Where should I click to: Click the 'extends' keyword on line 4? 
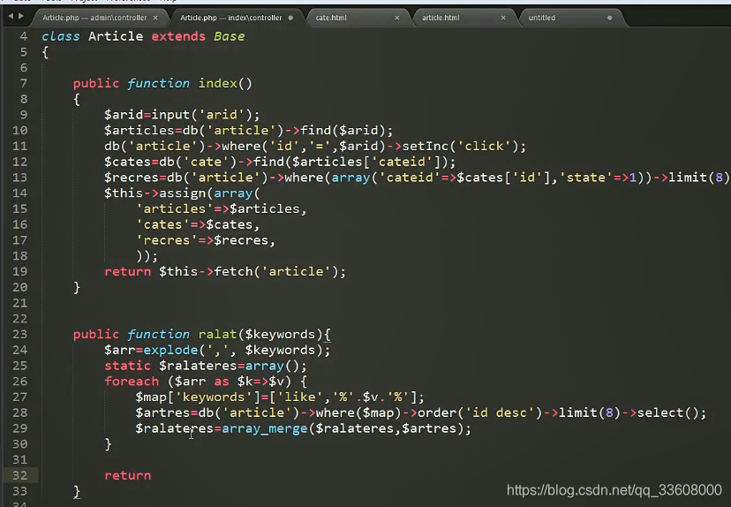tap(178, 36)
